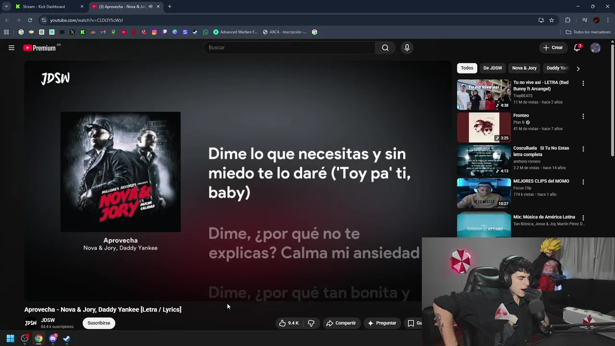
Task: Open Advanced Warfare bookmark
Action: click(x=235, y=32)
